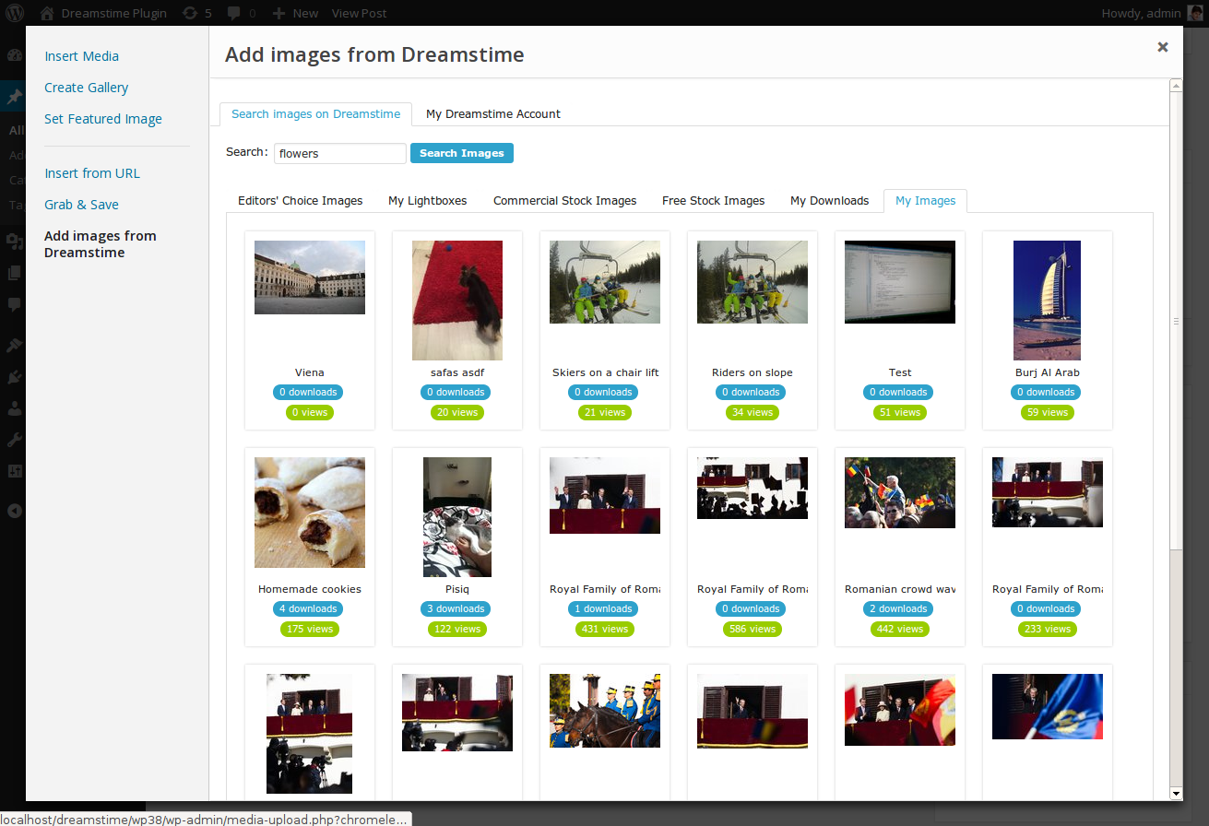This screenshot has height=826, width=1209.
Task: Select the Editors' Choice Images tab
Action: 300,200
